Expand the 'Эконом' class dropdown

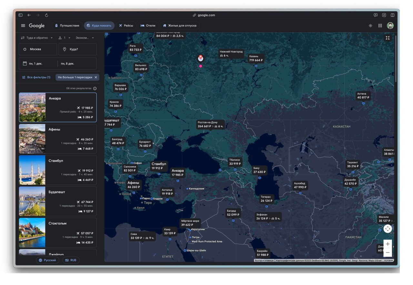click(85, 38)
